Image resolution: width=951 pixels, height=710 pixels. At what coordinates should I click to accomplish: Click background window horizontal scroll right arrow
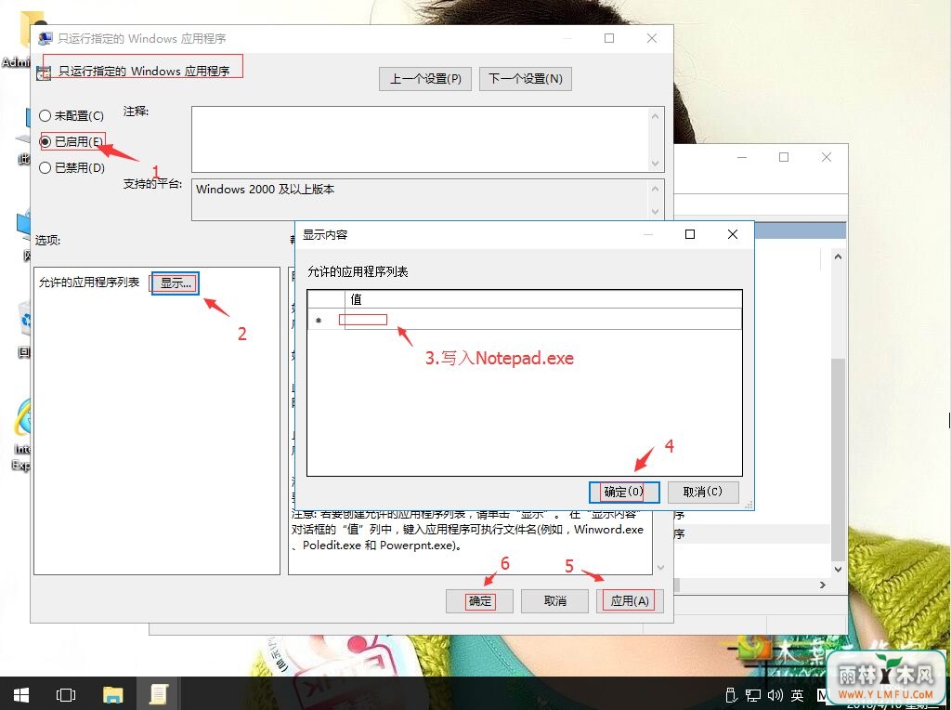823,585
